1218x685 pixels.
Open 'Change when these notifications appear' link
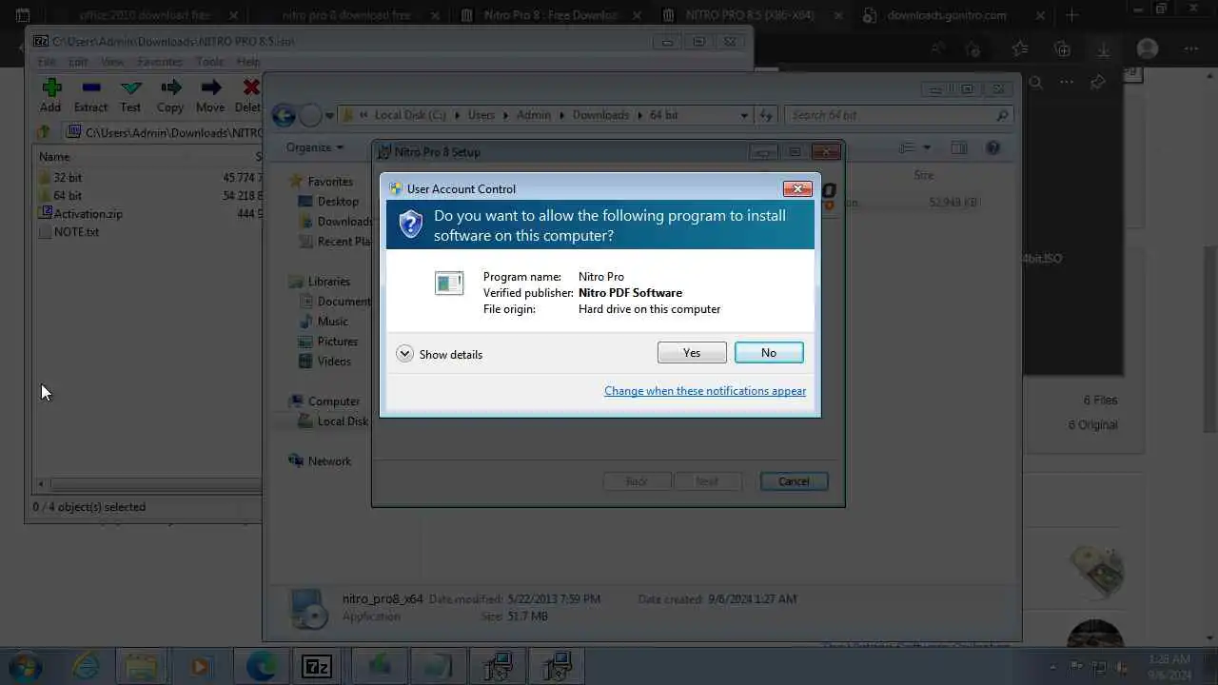point(705,391)
